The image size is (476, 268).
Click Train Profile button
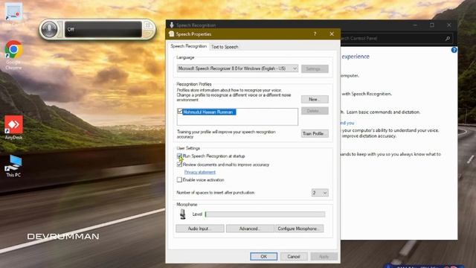315,134
